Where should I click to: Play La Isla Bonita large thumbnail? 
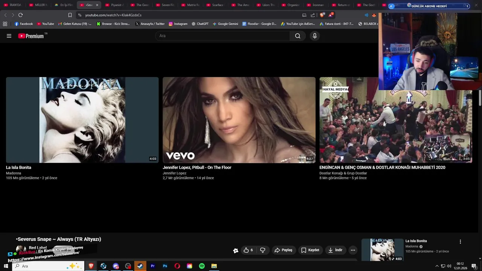coord(82,120)
